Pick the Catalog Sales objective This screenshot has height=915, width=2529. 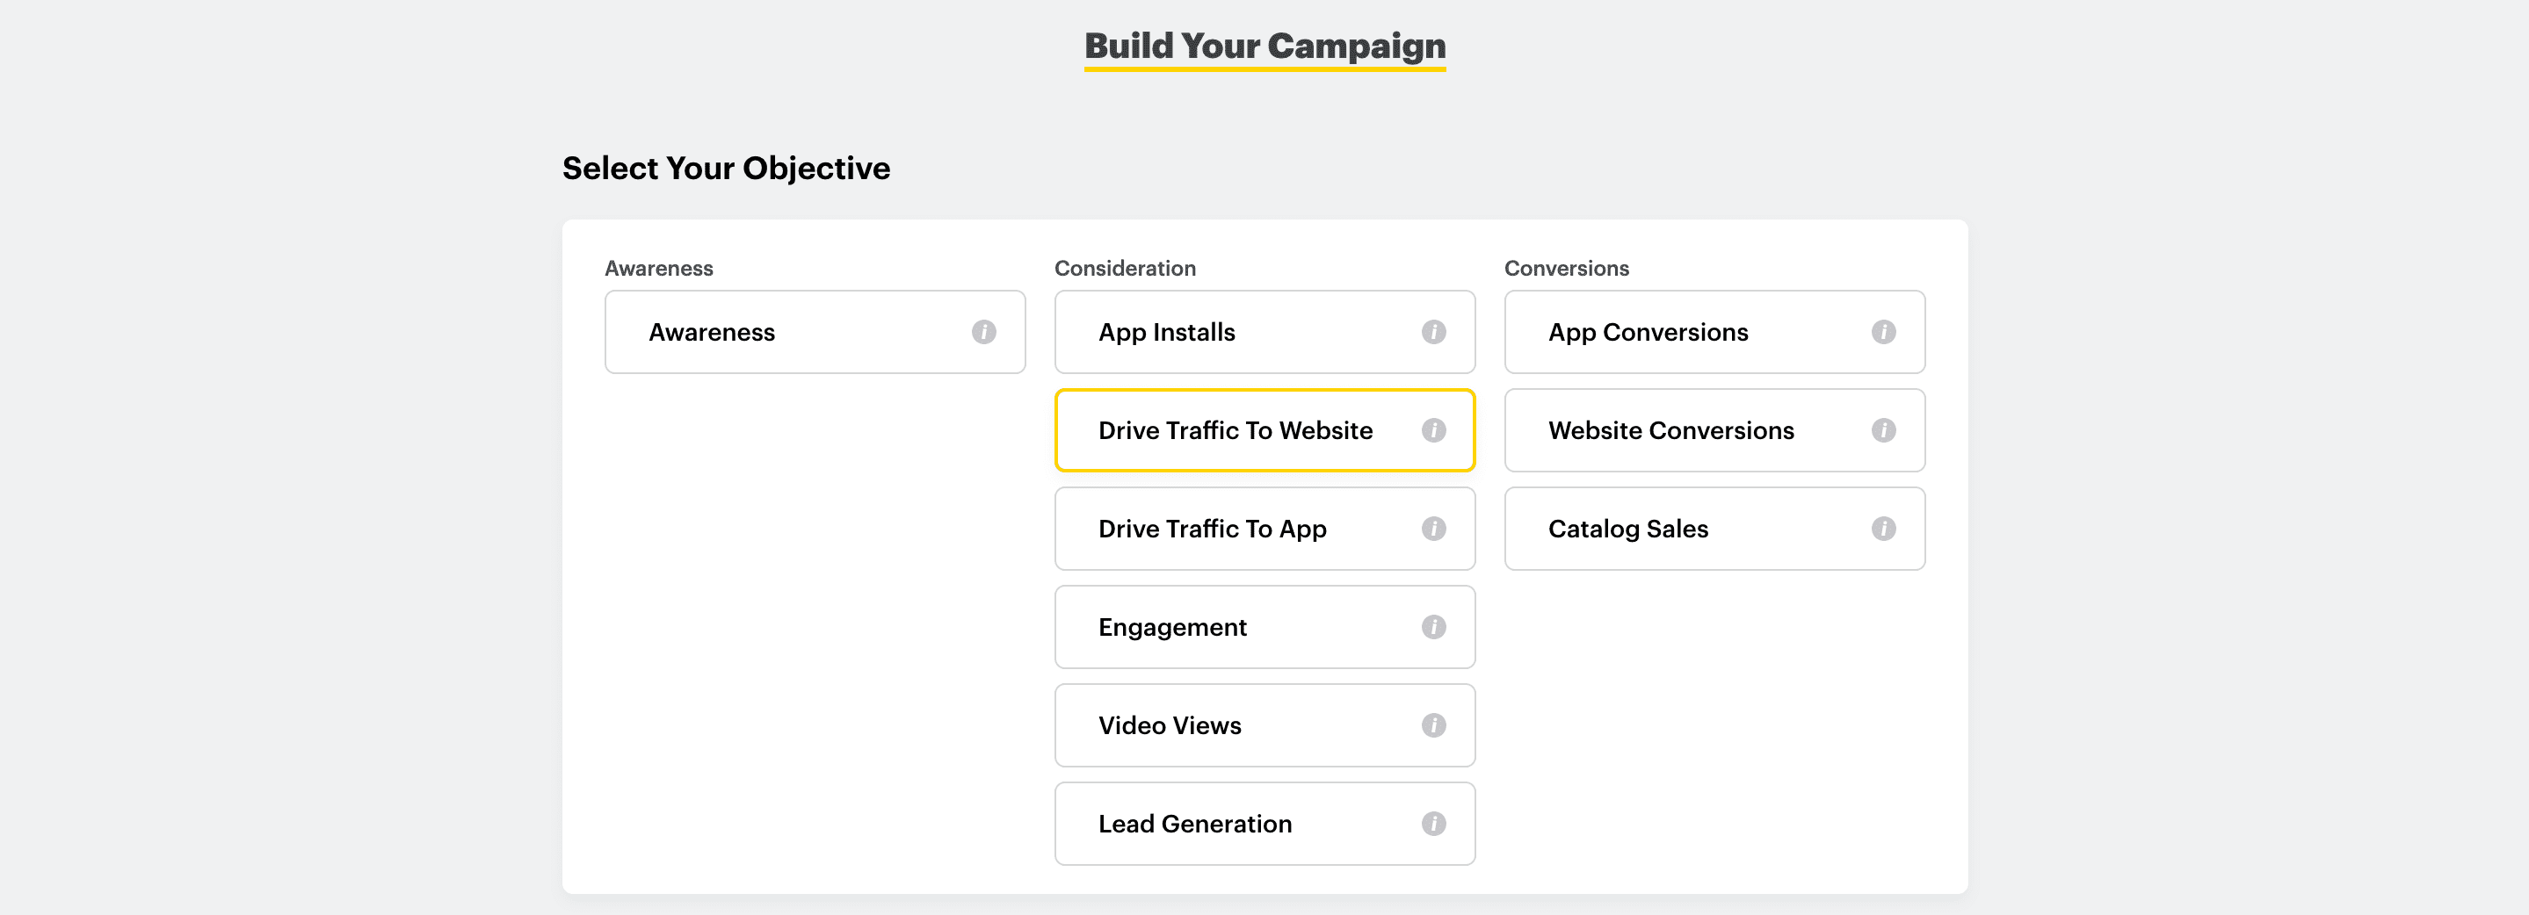[x=1627, y=529]
